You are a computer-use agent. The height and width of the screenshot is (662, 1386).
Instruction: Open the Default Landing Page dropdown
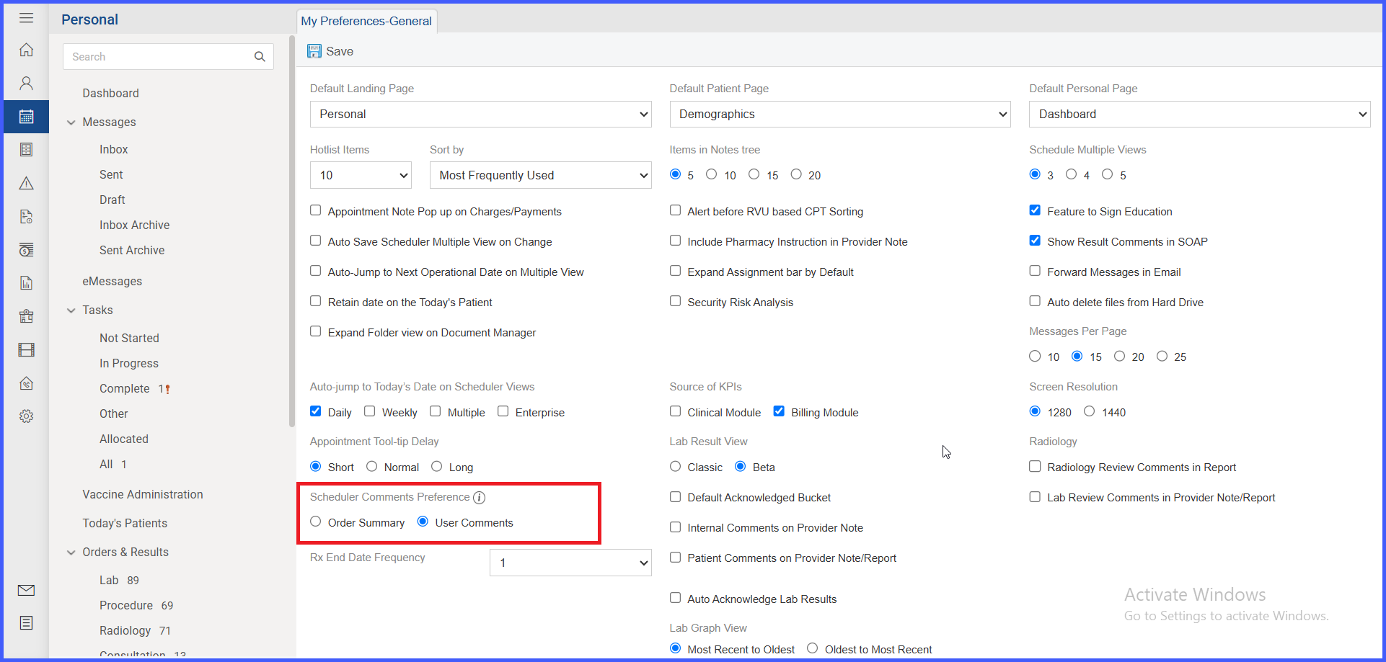coord(480,115)
